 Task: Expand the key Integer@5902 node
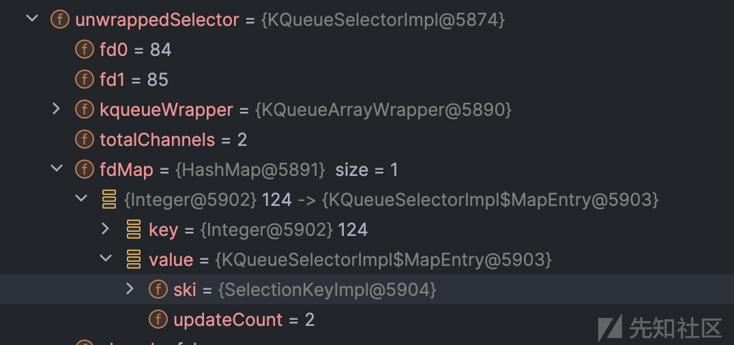click(x=105, y=229)
